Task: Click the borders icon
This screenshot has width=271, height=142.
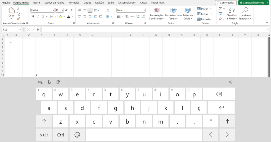Action: pyautogui.click(x=52, y=17)
